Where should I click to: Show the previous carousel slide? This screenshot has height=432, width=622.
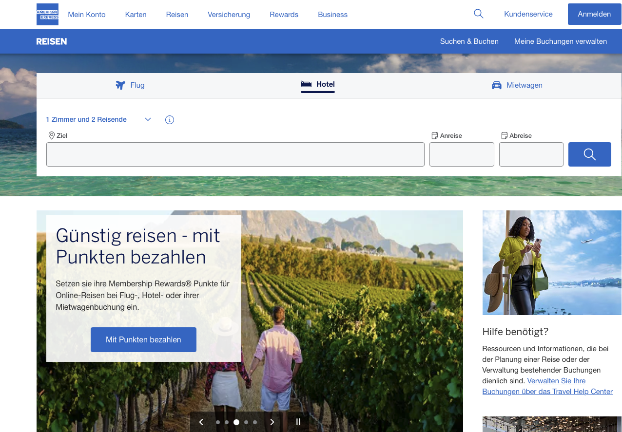click(201, 422)
